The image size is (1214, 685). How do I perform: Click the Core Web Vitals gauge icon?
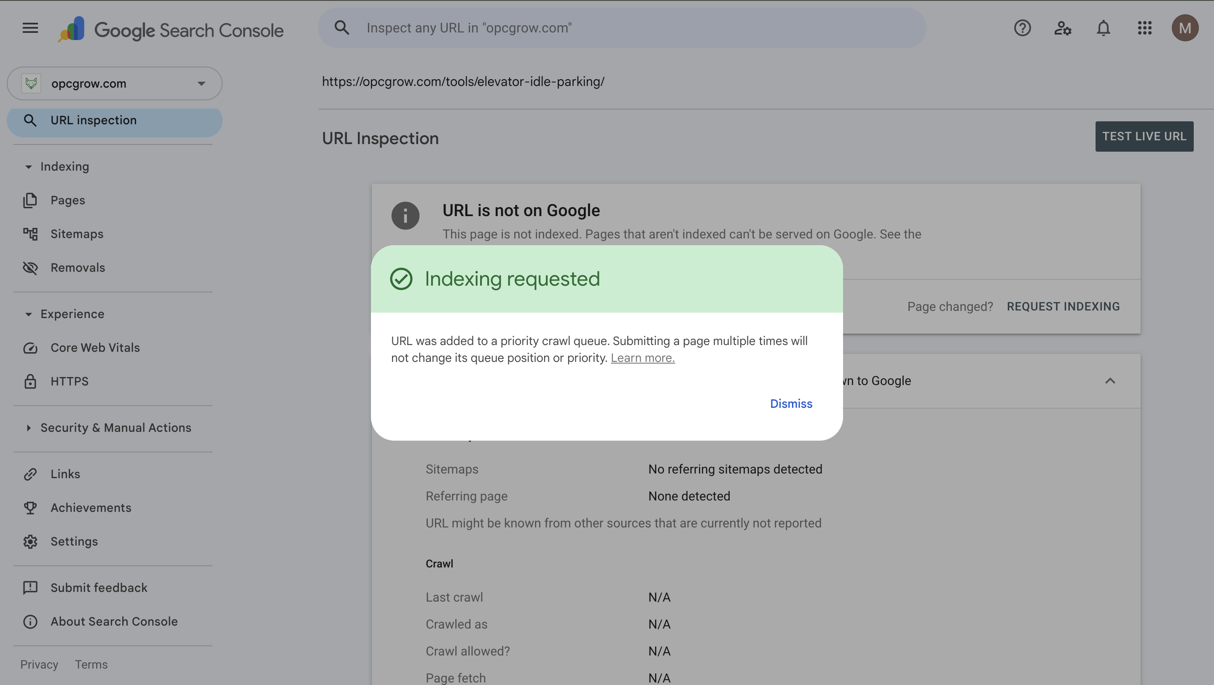pyautogui.click(x=30, y=348)
